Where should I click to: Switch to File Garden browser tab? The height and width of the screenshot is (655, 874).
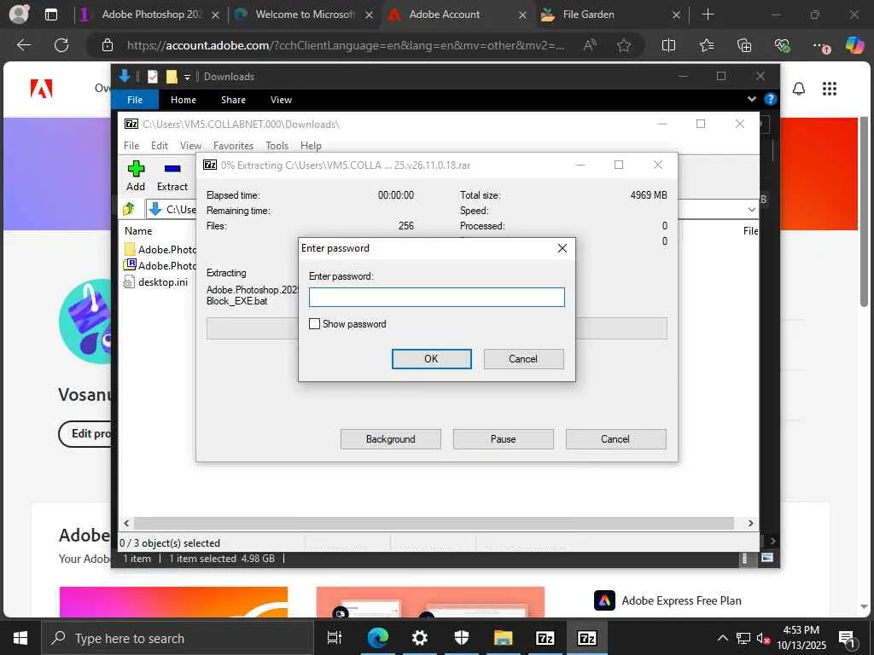coord(611,14)
